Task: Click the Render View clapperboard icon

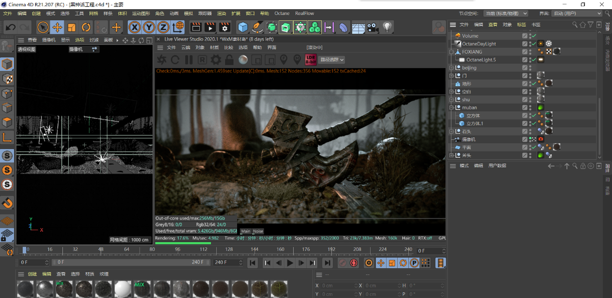Action: 195,27
